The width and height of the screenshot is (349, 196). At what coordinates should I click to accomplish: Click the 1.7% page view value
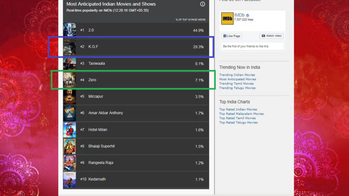(x=200, y=113)
